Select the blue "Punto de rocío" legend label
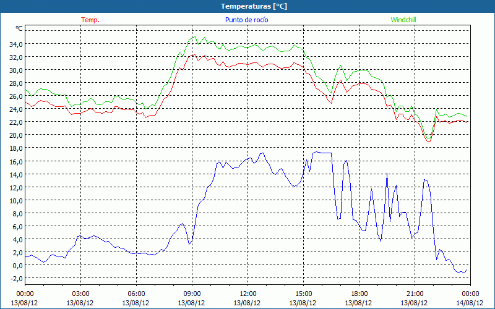 tap(246, 20)
